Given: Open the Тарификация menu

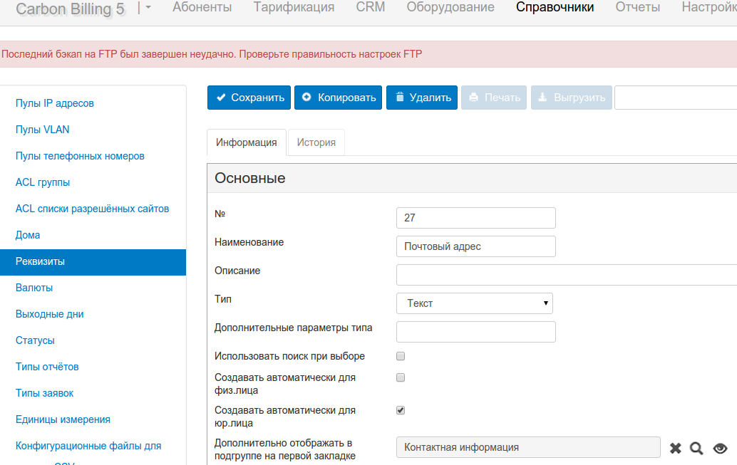Looking at the screenshot, I should tap(294, 7).
